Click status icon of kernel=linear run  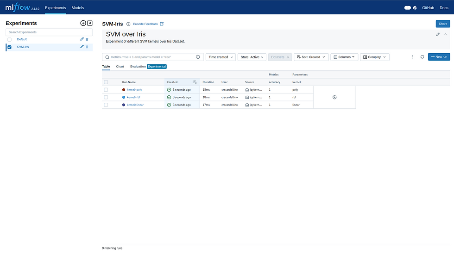pyautogui.click(x=169, y=105)
